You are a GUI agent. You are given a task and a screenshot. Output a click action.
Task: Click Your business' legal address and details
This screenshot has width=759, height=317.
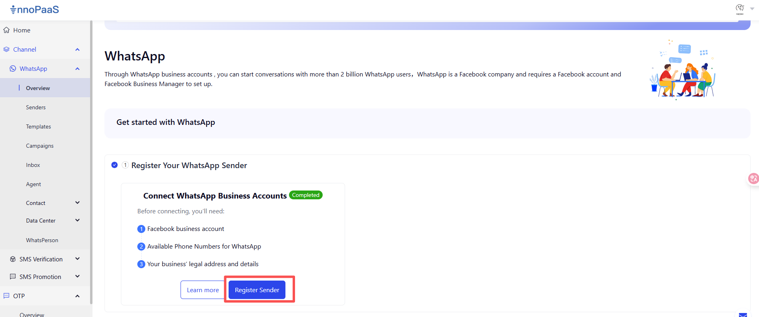pos(203,264)
